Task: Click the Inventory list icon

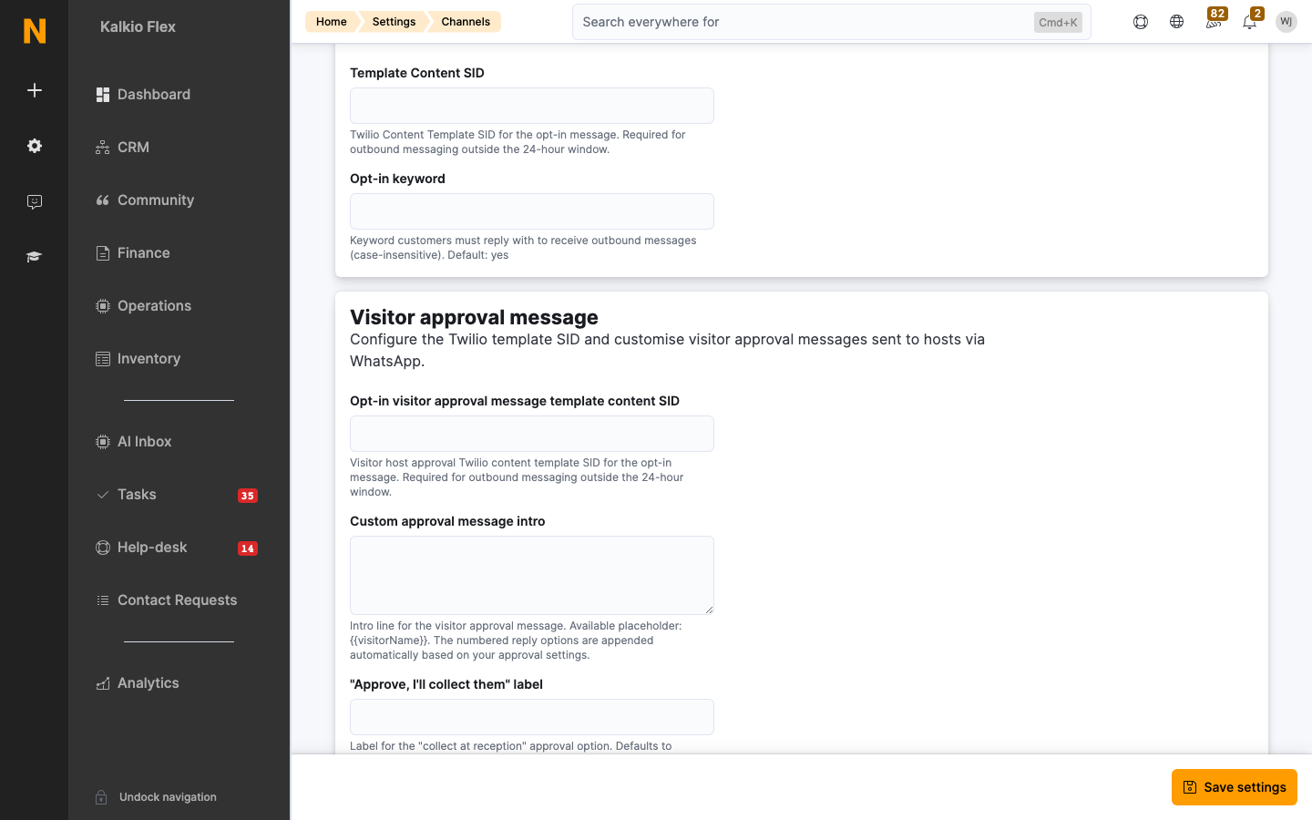Action: tap(103, 359)
